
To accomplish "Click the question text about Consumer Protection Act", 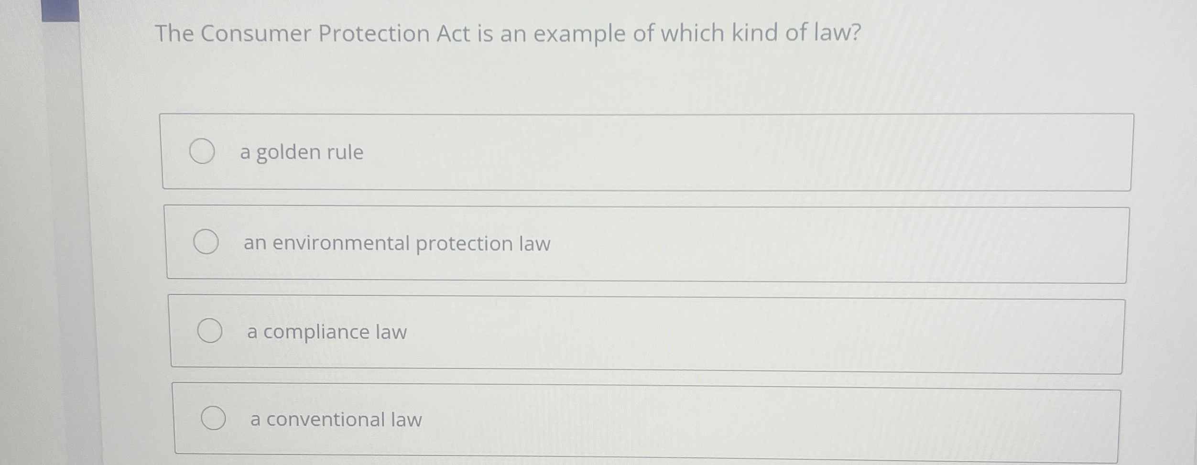I will (507, 33).
